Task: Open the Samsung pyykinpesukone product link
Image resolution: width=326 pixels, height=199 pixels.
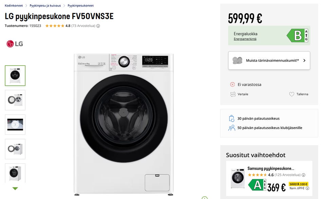Action: click(x=271, y=168)
